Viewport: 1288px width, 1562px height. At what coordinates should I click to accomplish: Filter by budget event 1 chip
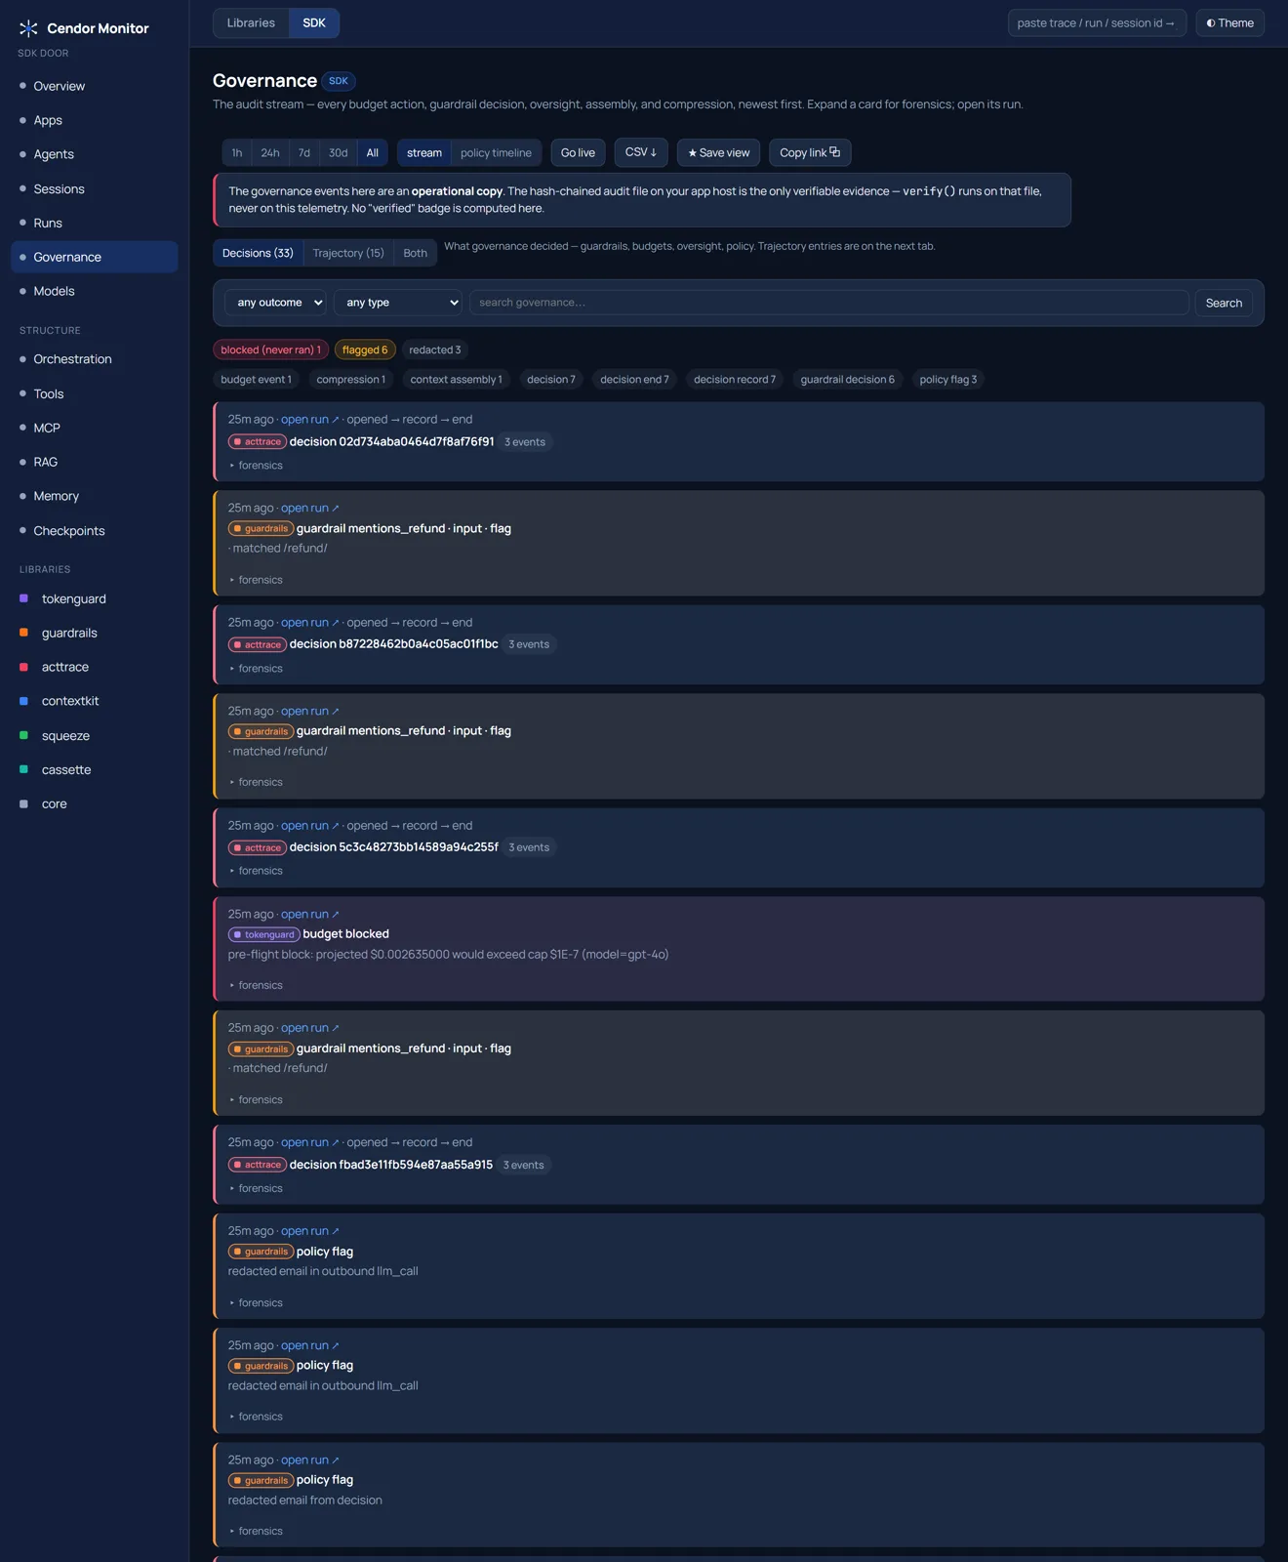click(x=256, y=380)
